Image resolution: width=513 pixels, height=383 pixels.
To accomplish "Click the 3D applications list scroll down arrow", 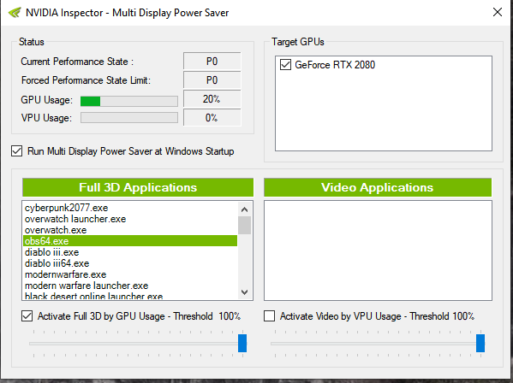I will coord(244,292).
